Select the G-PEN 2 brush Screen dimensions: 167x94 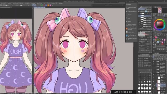(145, 24)
